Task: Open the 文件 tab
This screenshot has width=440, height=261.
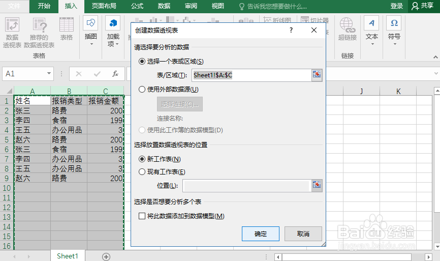Action: 14,6
